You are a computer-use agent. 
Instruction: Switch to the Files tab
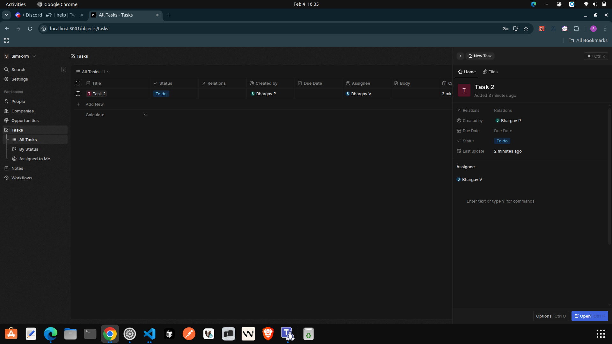(x=490, y=72)
